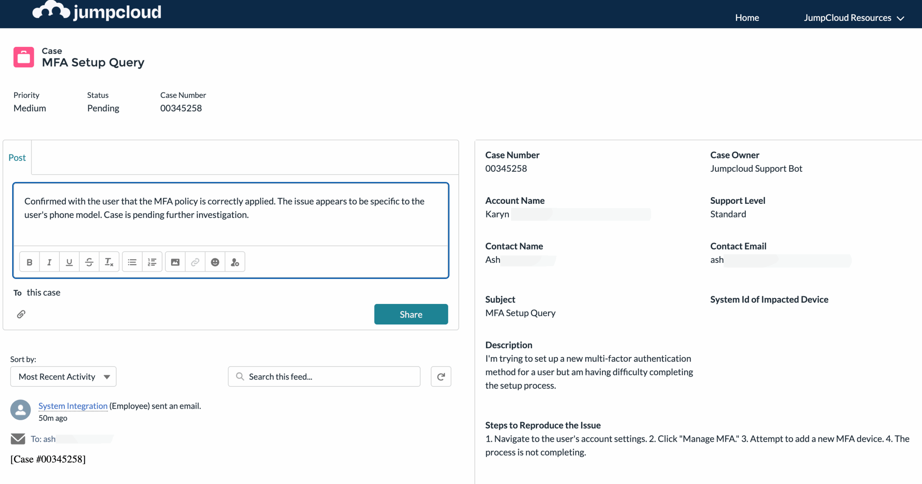The image size is (922, 484).
Task: Mention a user with the add-person icon
Action: click(x=235, y=261)
